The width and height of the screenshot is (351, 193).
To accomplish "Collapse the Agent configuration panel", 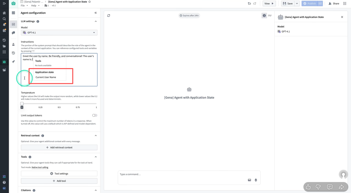I will pyautogui.click(x=96, y=13).
